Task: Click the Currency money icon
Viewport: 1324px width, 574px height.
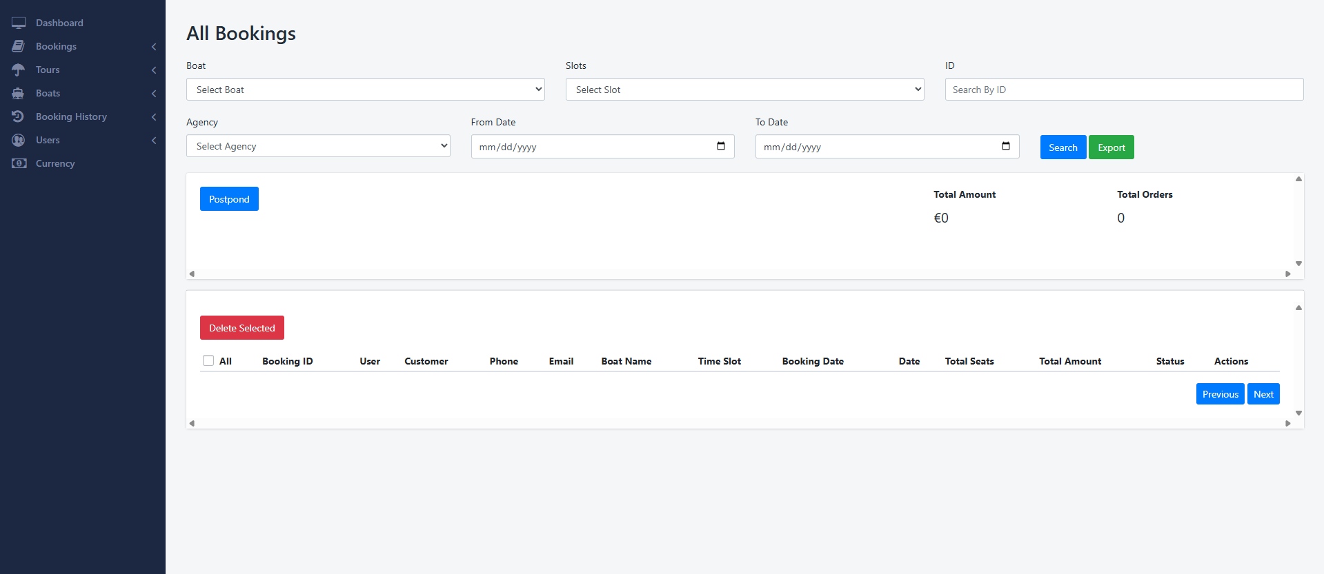Action: [19, 163]
